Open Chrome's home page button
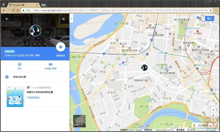The image size is (220, 132). 18,10
